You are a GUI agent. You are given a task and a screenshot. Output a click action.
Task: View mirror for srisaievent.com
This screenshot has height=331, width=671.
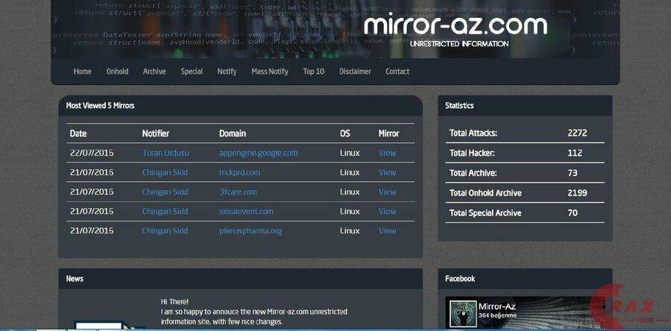coord(387,211)
